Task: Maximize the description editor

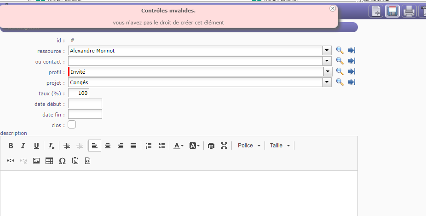Action: pyautogui.click(x=224, y=146)
